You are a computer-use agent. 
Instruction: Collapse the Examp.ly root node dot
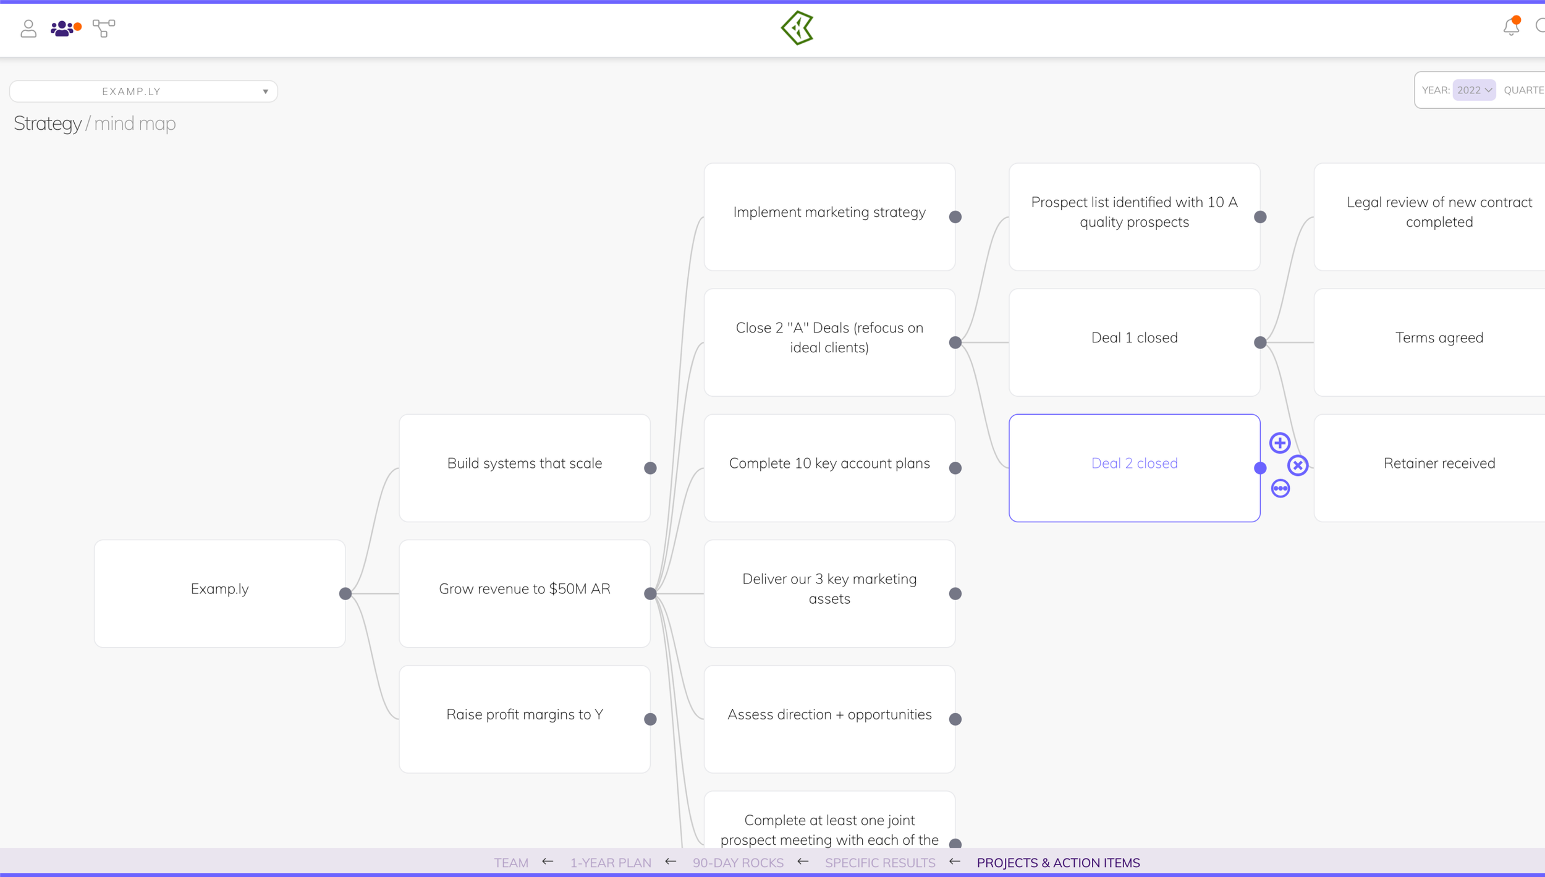pos(345,594)
